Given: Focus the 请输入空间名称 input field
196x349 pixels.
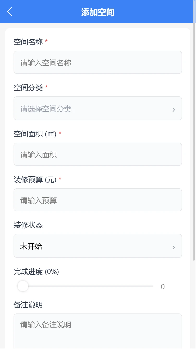Looking at the screenshot, I should tap(98, 62).
